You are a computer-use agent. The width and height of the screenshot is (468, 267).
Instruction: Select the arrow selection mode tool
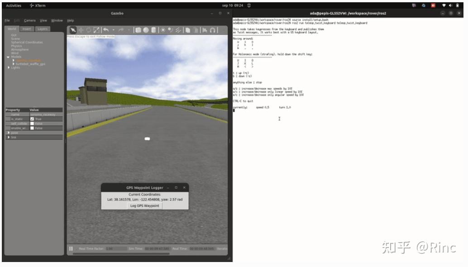(73, 30)
